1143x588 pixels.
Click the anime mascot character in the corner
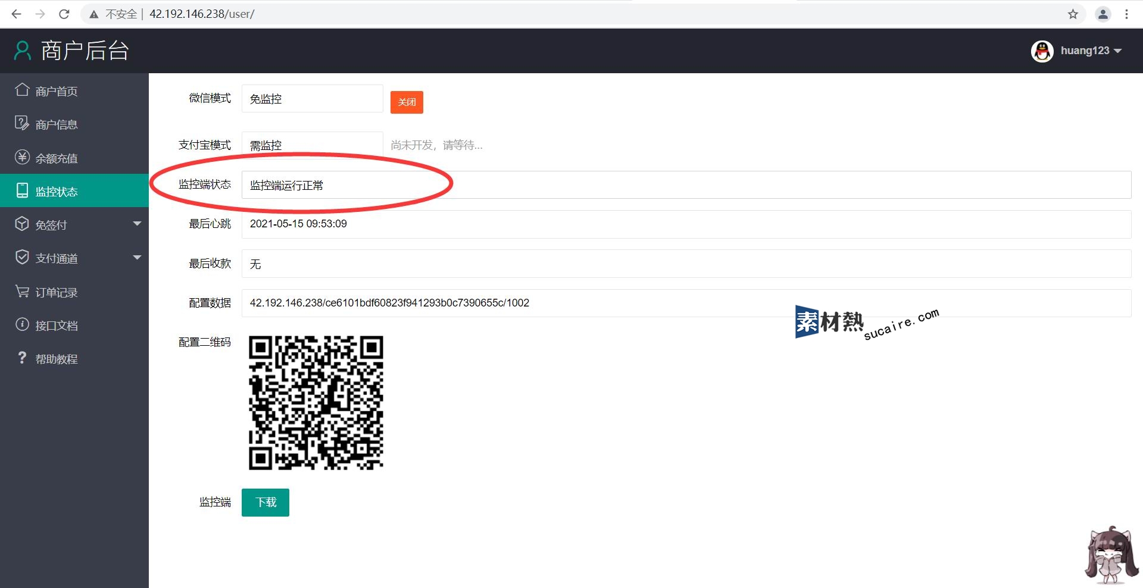pyautogui.click(x=1110, y=555)
